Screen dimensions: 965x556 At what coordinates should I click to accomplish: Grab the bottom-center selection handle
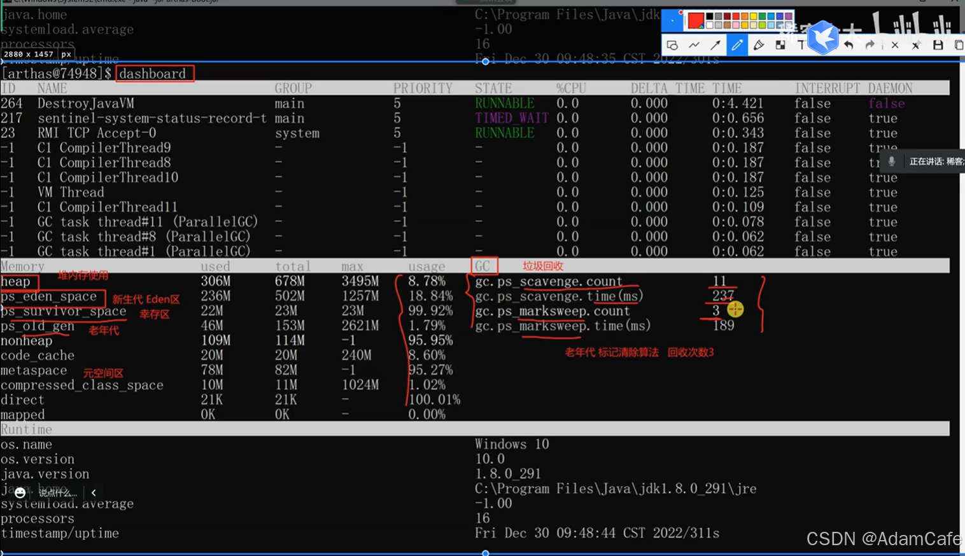(x=485, y=553)
